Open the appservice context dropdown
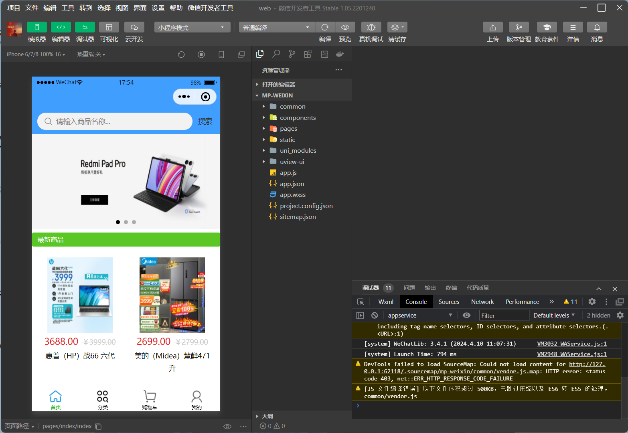 [x=420, y=316]
